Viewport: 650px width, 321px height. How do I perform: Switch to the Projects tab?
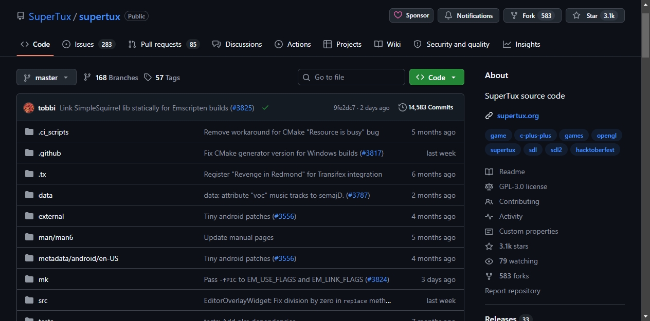click(x=342, y=44)
